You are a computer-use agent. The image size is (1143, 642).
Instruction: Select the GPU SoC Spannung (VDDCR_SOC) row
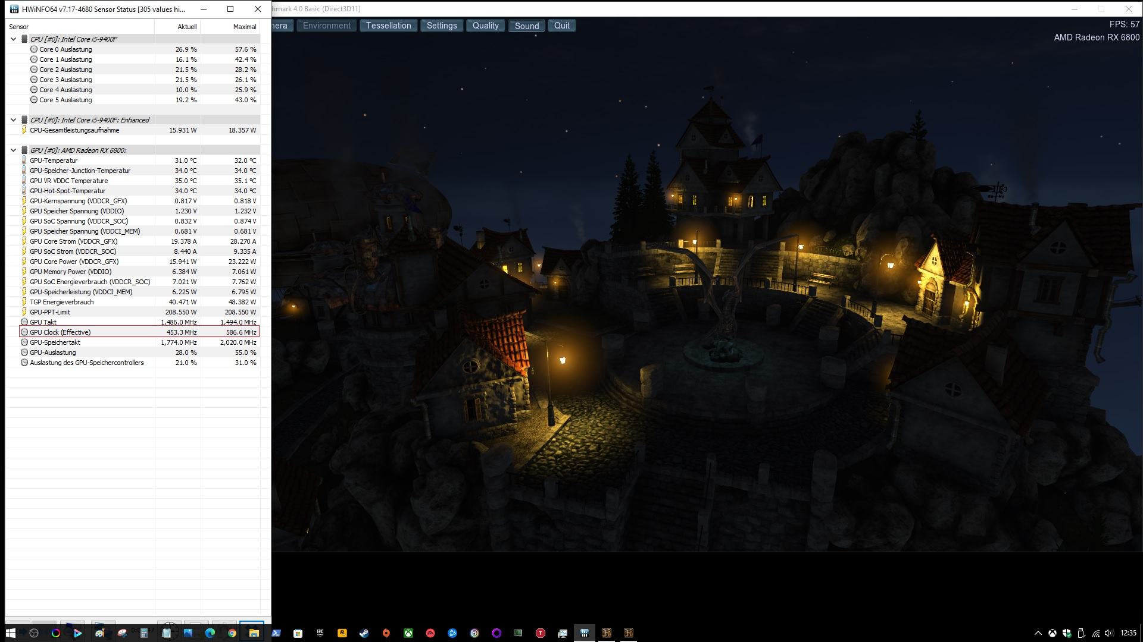tap(139, 221)
